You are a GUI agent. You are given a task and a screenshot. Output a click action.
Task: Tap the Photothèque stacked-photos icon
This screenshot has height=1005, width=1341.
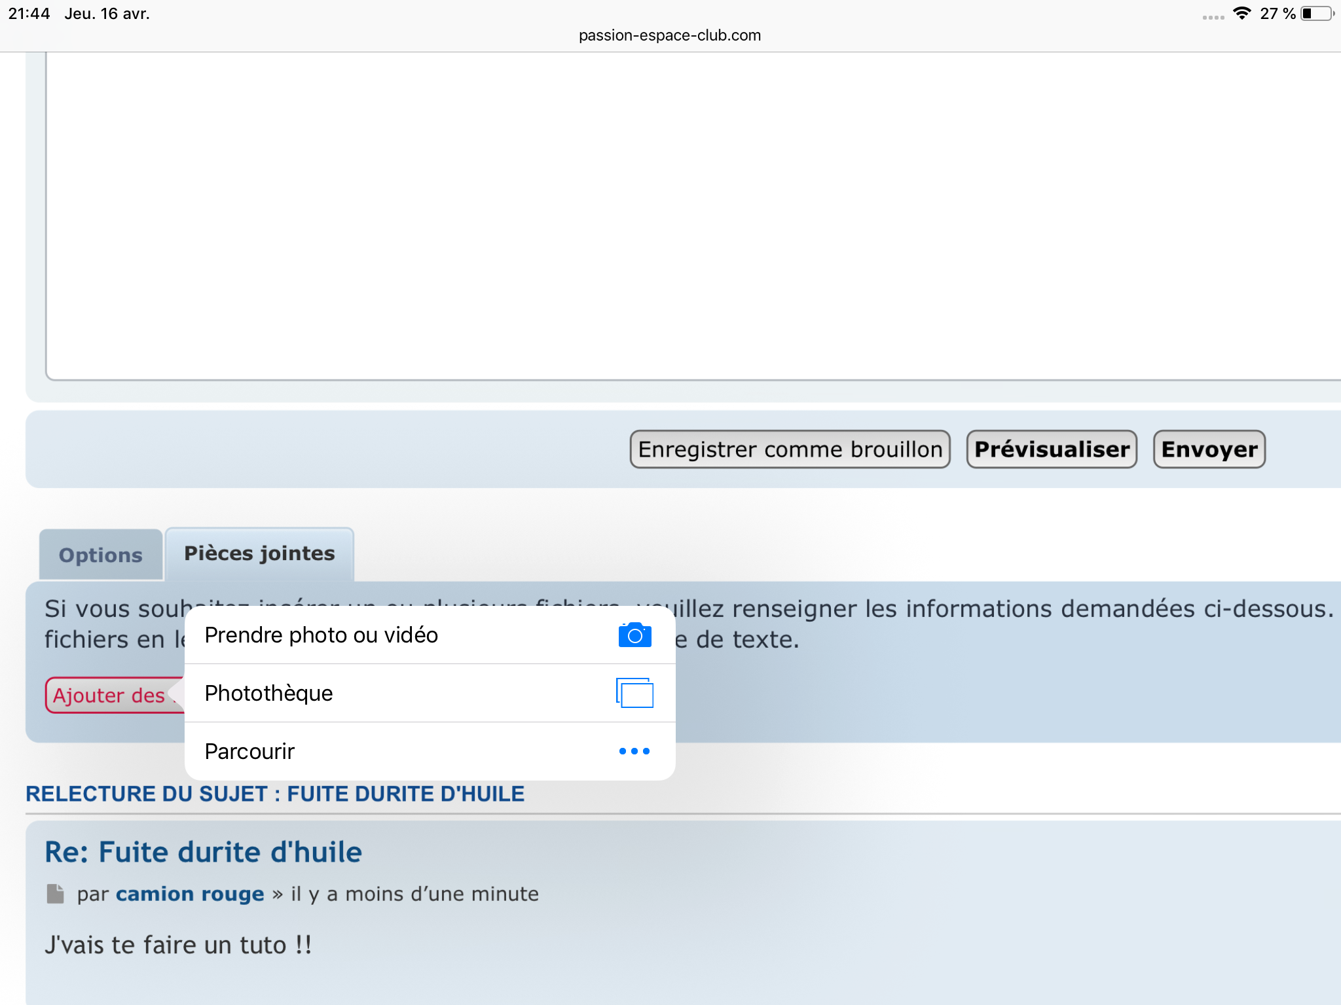[634, 693]
